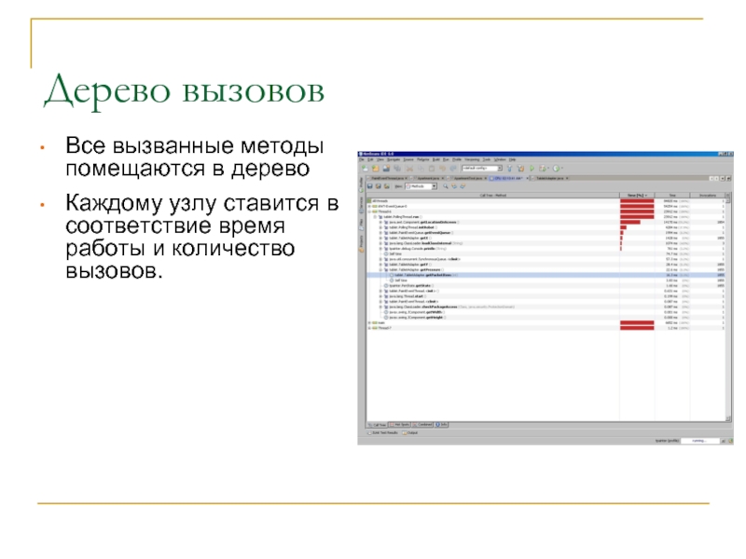Open the Help menu
The width and height of the screenshot is (746, 559).
coord(512,159)
